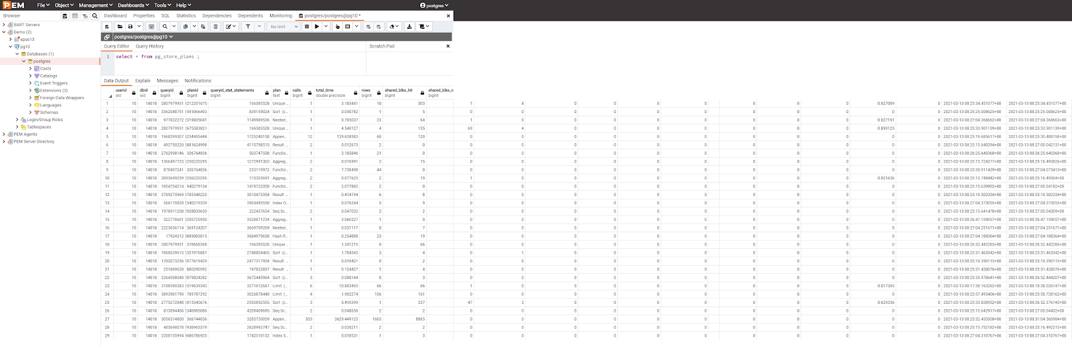
Task: Select the Notifications results tab
Action: pos(198,80)
